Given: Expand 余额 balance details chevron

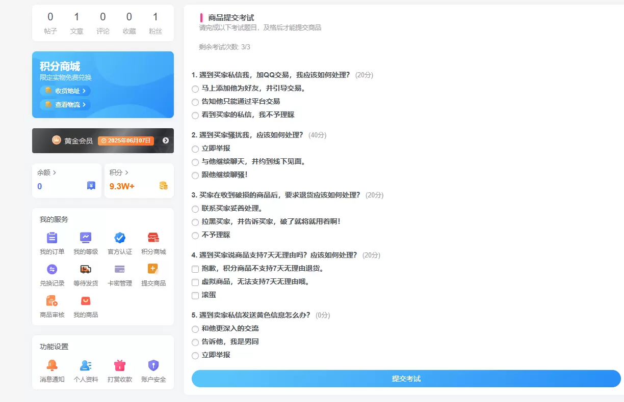Looking at the screenshot, I should coord(55,173).
